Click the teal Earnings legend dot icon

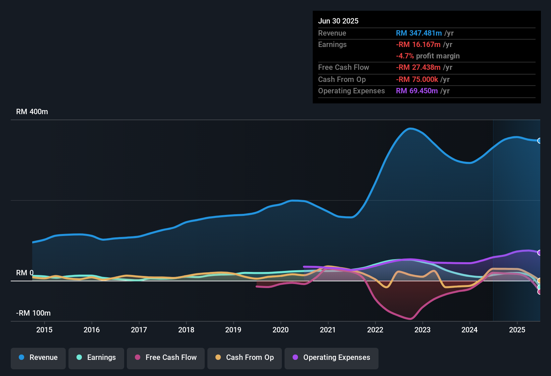tap(79, 358)
